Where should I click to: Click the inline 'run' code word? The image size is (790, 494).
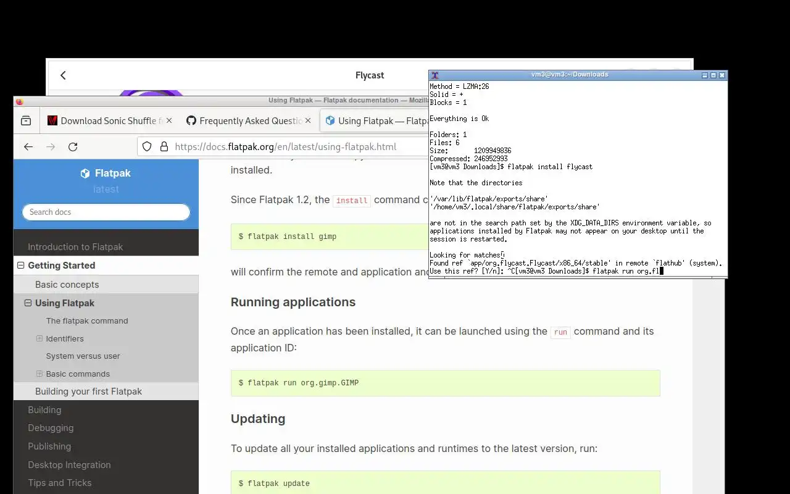click(x=560, y=332)
